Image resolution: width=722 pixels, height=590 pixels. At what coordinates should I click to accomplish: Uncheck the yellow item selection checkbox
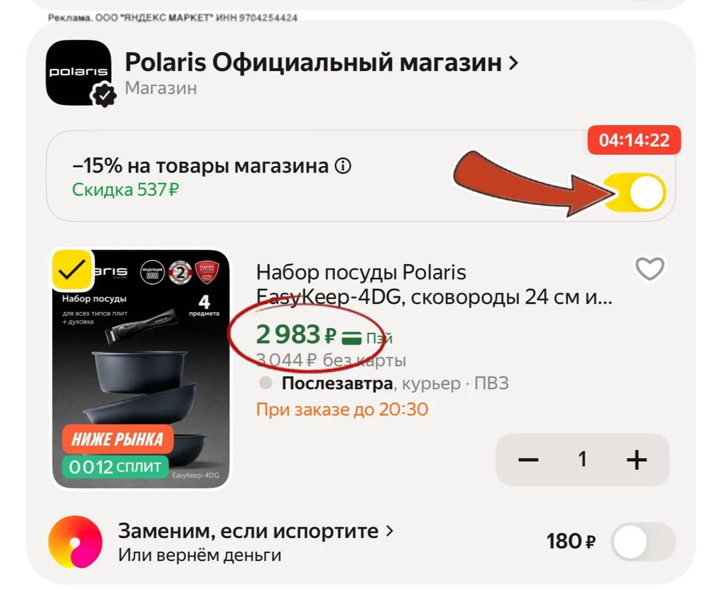pos(72,269)
